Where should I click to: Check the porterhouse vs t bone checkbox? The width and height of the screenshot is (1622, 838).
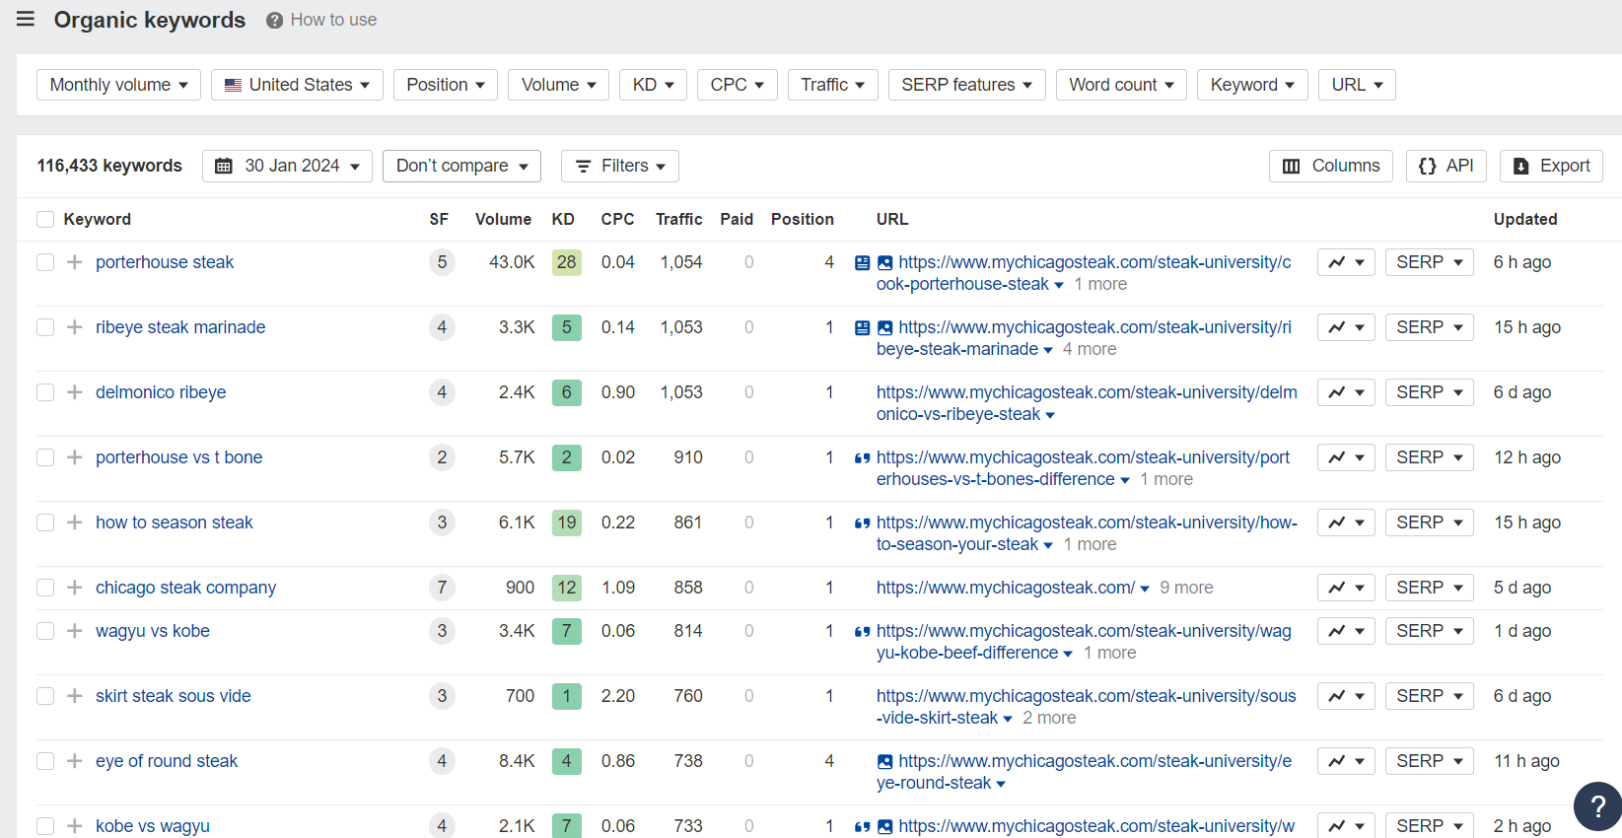point(45,457)
